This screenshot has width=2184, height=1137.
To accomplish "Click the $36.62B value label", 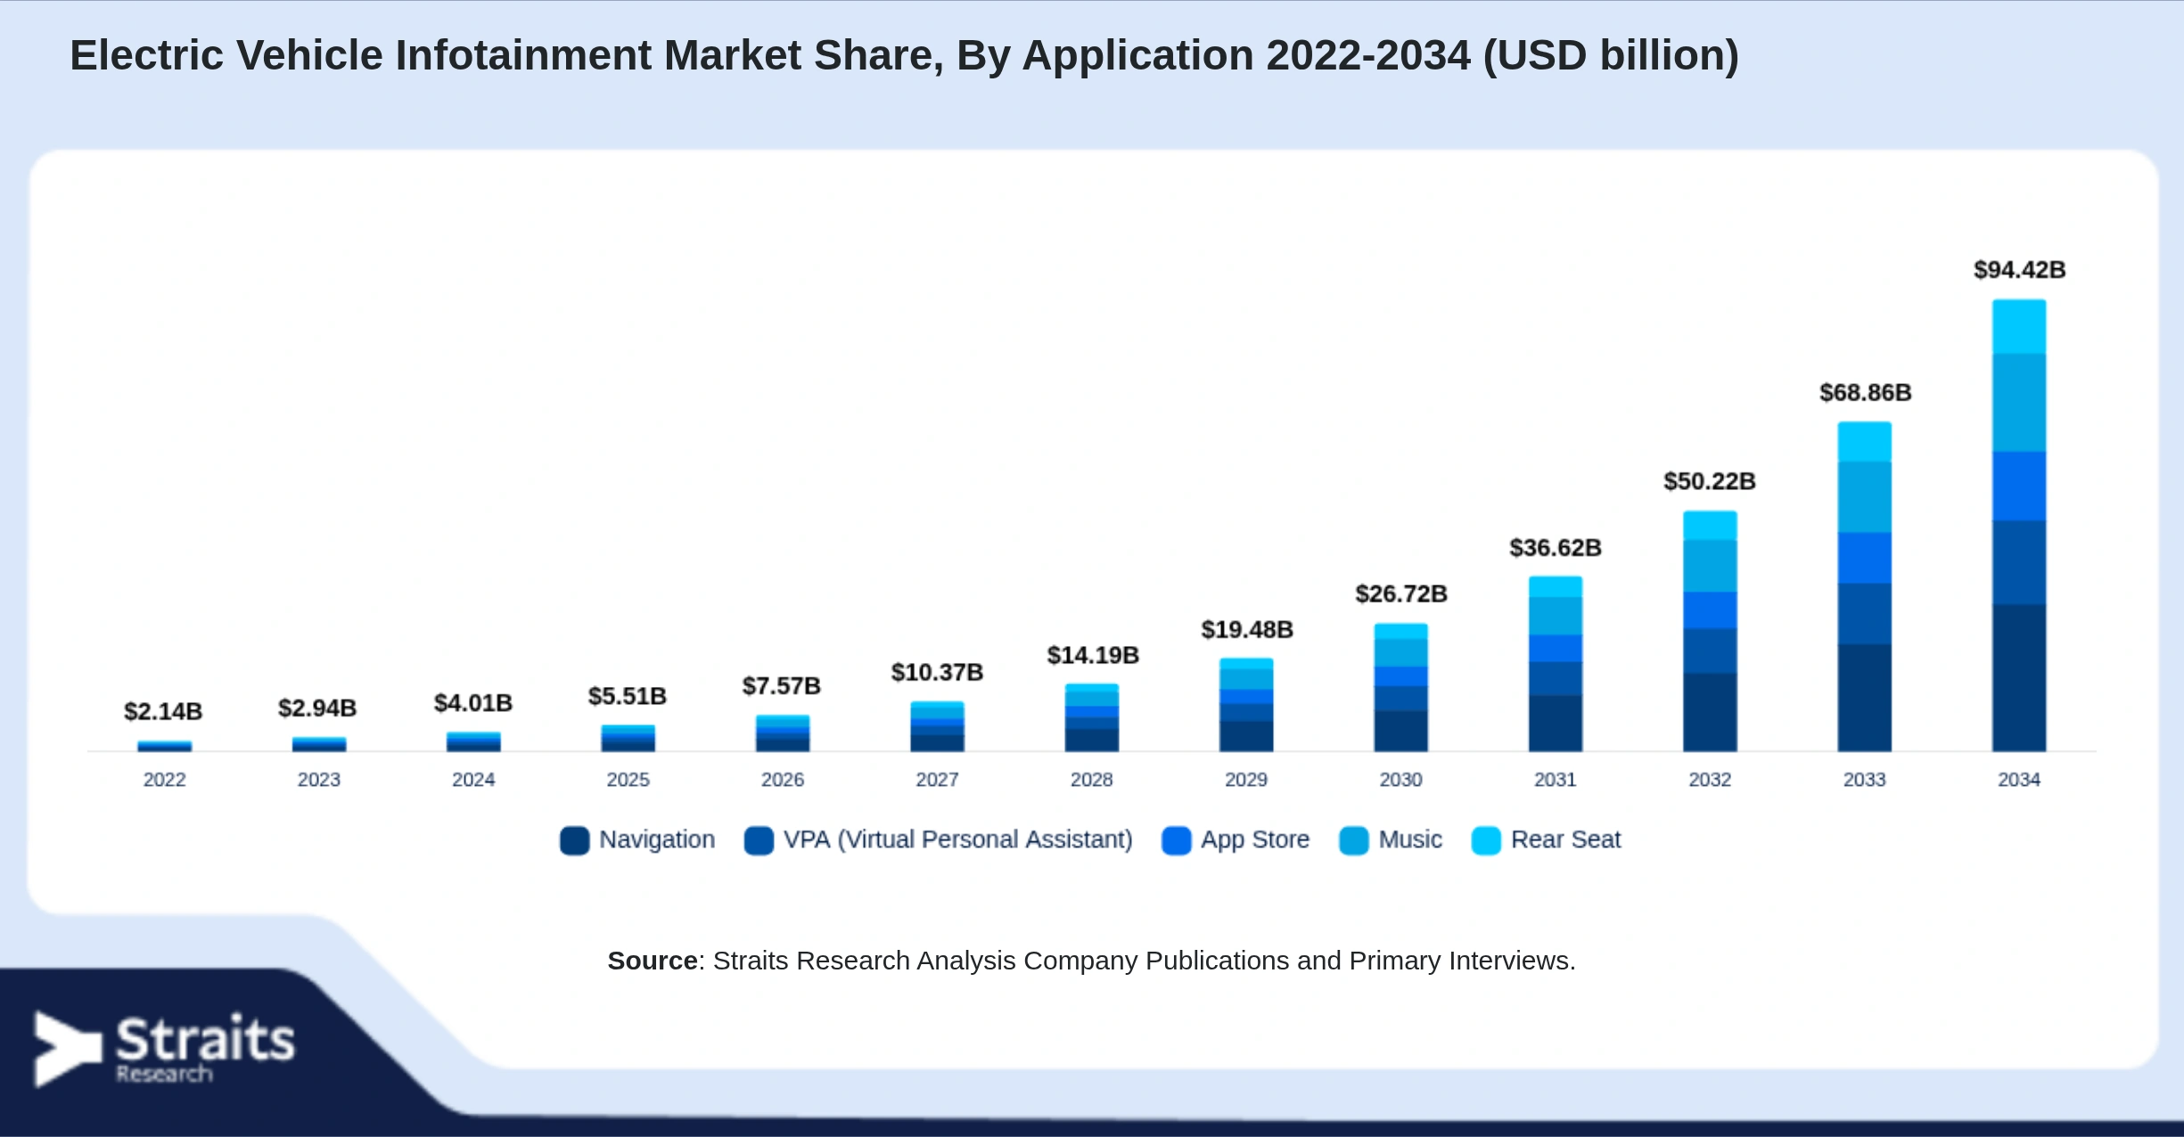I will [x=1556, y=548].
